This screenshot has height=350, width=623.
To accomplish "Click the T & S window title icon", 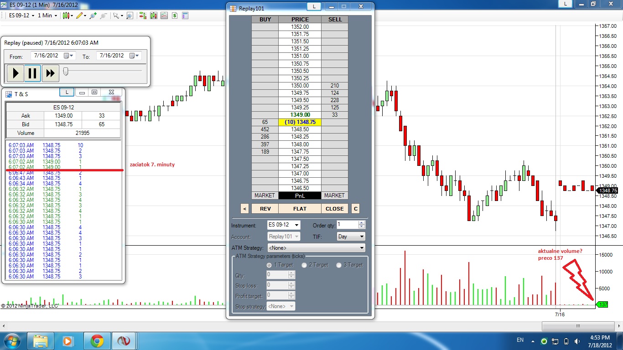I will [9, 94].
